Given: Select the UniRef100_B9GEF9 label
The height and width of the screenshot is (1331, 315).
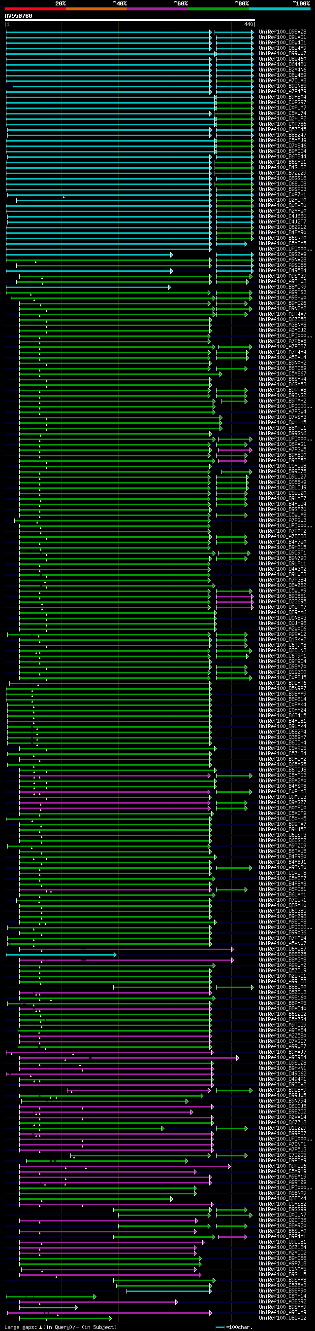Looking at the screenshot, I should [x=283, y=1090].
